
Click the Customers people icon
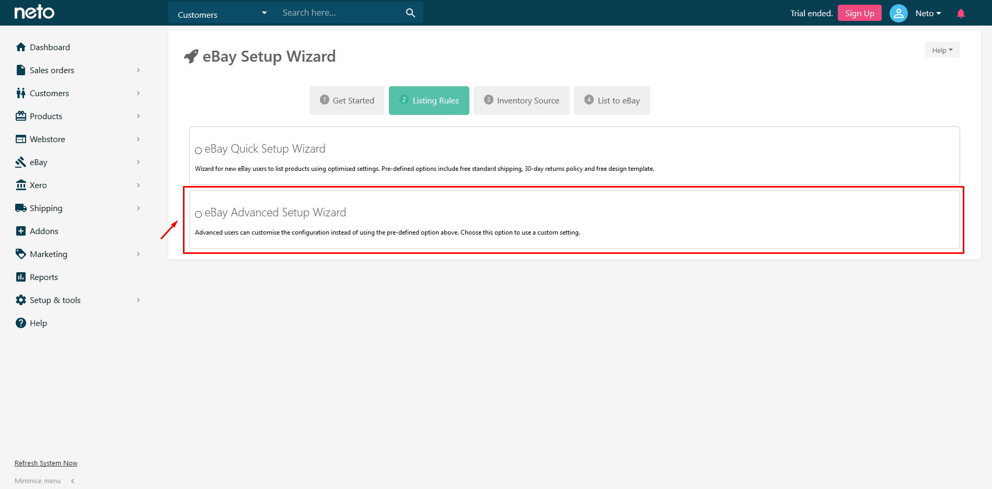pyautogui.click(x=21, y=93)
